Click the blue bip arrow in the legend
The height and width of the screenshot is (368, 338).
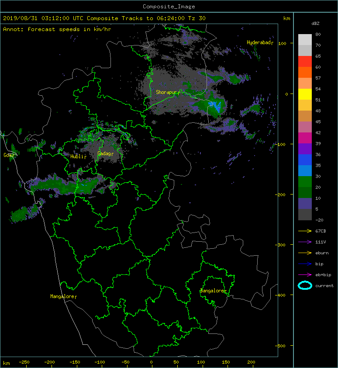[305, 264]
